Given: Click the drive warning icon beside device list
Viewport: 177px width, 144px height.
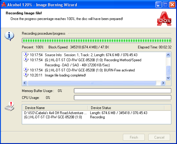Looking at the screenshot, I should pyautogui.click(x=10, y=106).
